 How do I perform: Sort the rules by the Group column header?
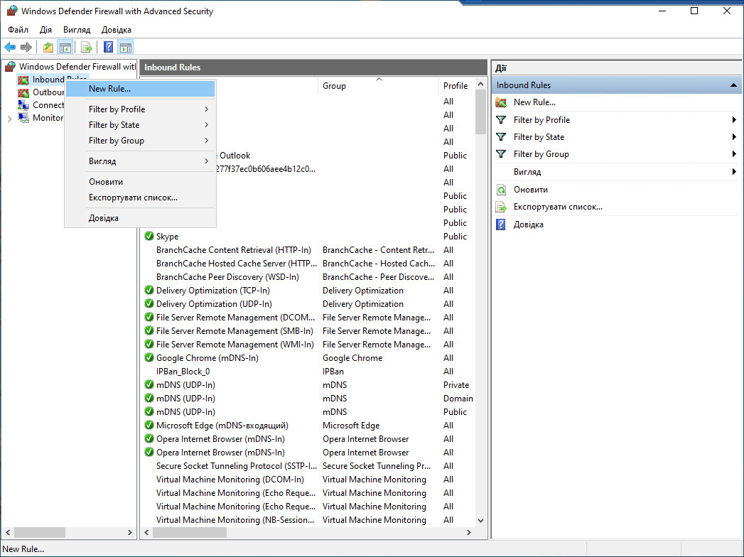pos(378,86)
